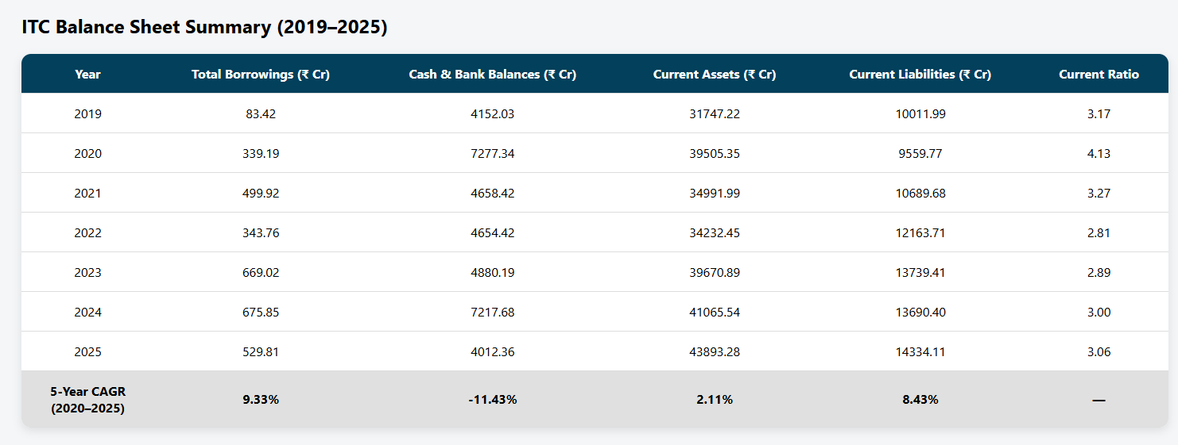Click current liabilities value 14334.11

[x=920, y=351]
